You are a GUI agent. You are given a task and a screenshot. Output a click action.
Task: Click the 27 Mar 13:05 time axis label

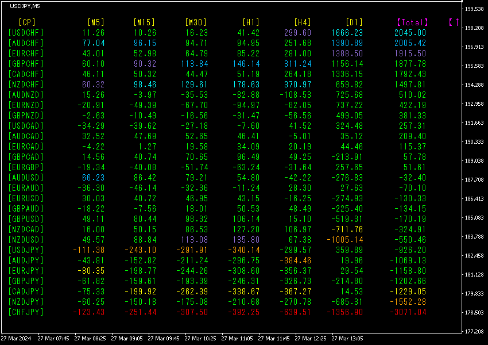point(347,339)
